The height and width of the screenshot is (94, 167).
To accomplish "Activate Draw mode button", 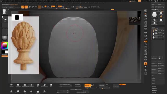I will click(26, 7).
